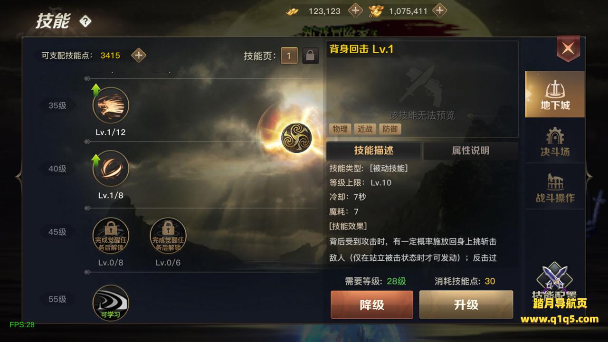The height and width of the screenshot is (342, 608).
Task: Click the 升级 upgrade button
Action: tap(466, 304)
